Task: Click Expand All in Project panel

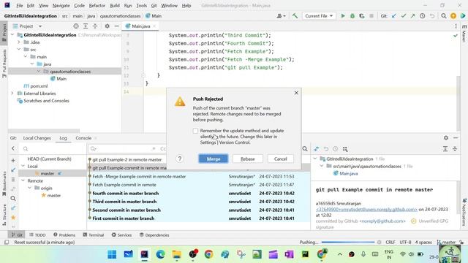Action: tap(86, 26)
